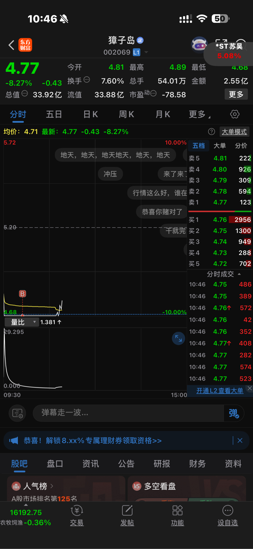
Task: Tap the blue megaphone announcement icon
Action: pyautogui.click(x=14, y=440)
